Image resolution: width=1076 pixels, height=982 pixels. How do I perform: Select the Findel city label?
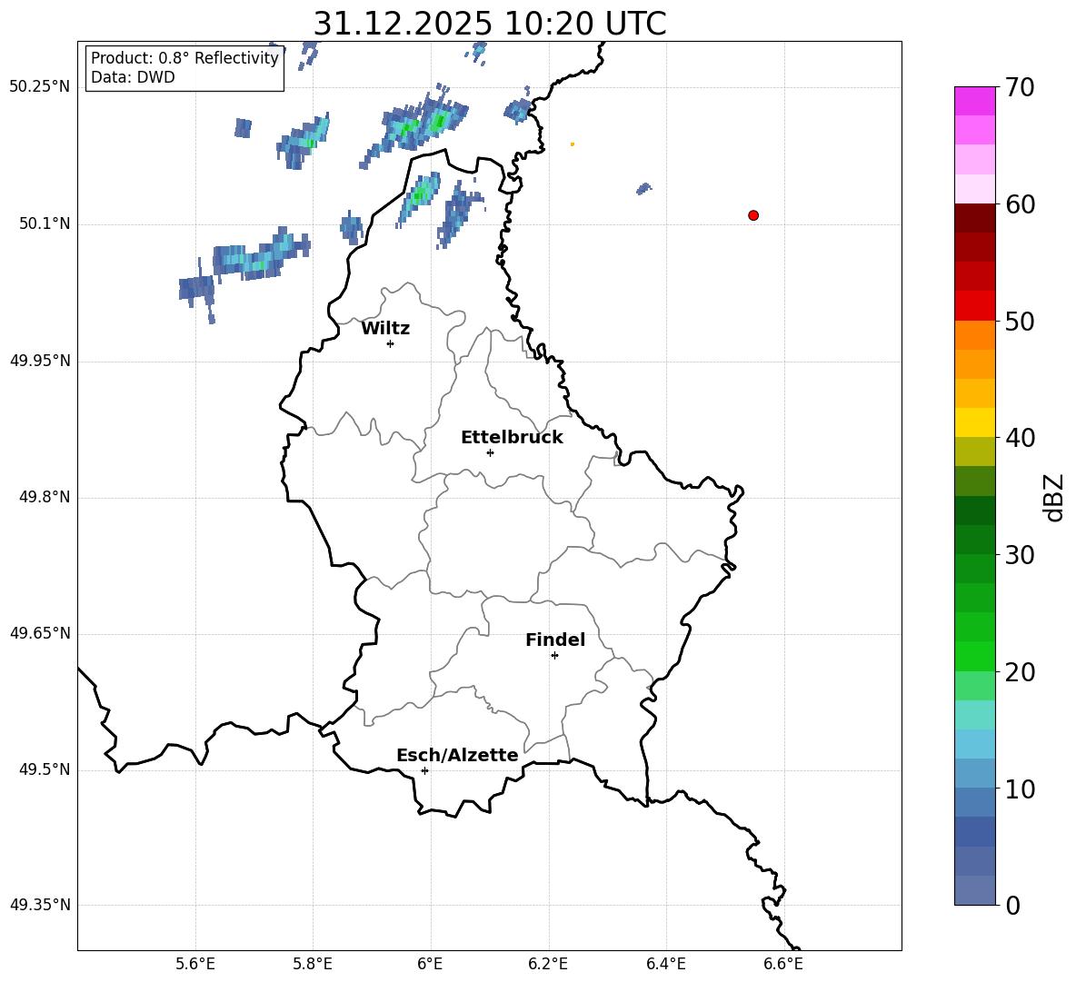[x=555, y=640]
